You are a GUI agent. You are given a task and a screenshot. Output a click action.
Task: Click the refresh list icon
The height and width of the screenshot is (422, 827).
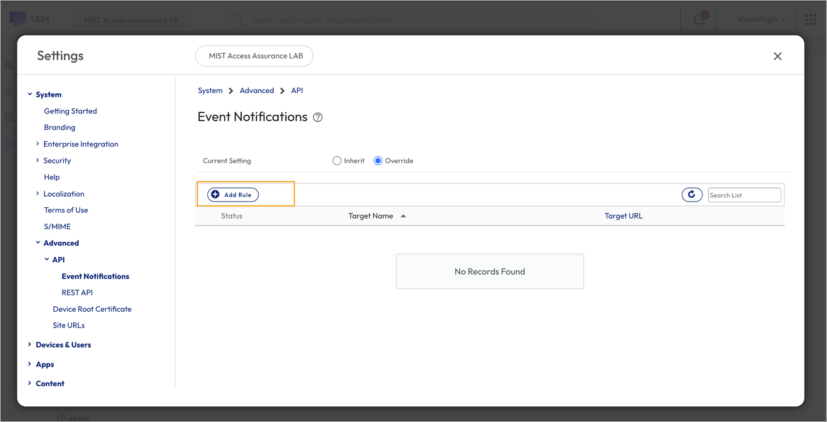pos(692,195)
